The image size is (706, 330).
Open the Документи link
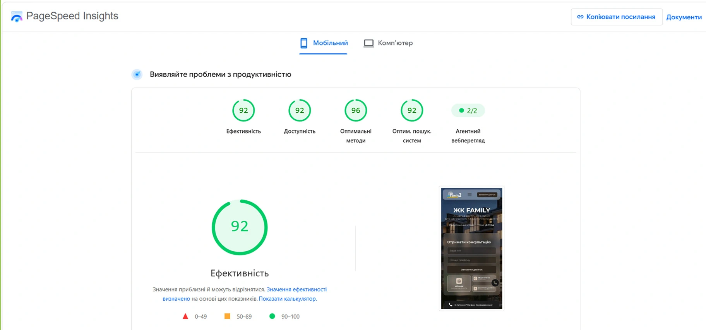click(684, 17)
